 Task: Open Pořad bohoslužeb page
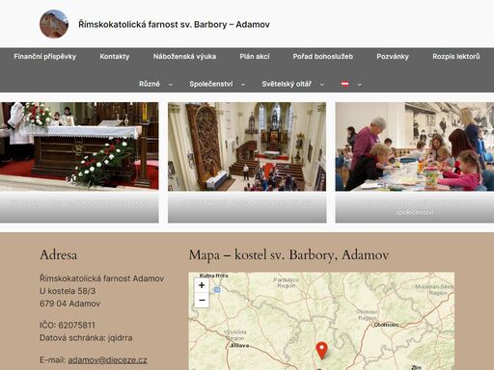tap(323, 57)
